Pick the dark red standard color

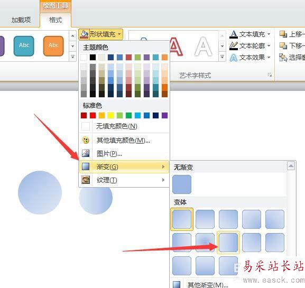click(84, 115)
